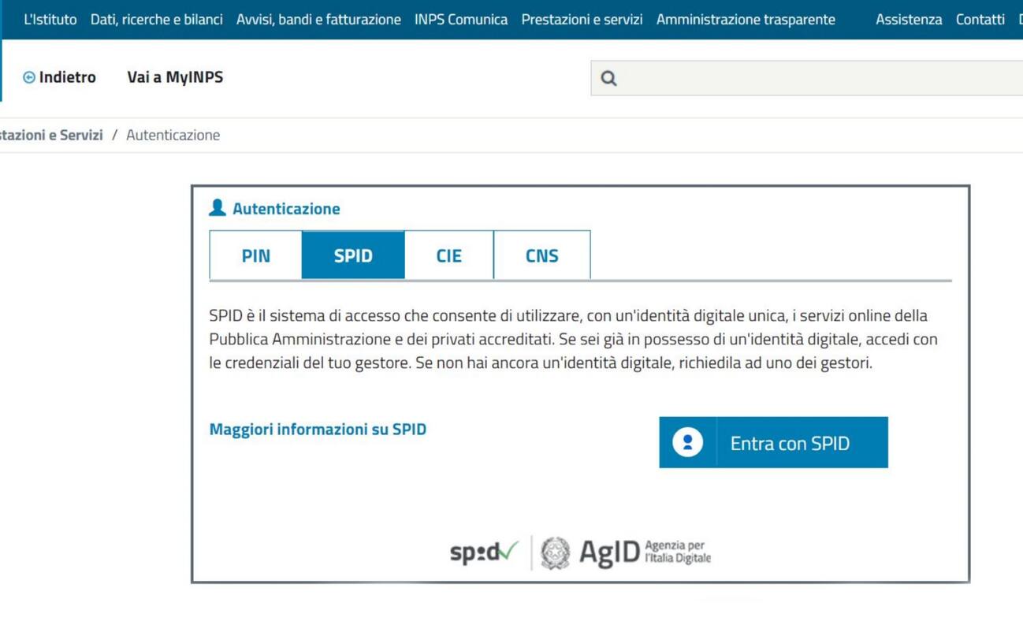Select the SPID tab
The width and height of the screenshot is (1023, 640).
tap(353, 255)
